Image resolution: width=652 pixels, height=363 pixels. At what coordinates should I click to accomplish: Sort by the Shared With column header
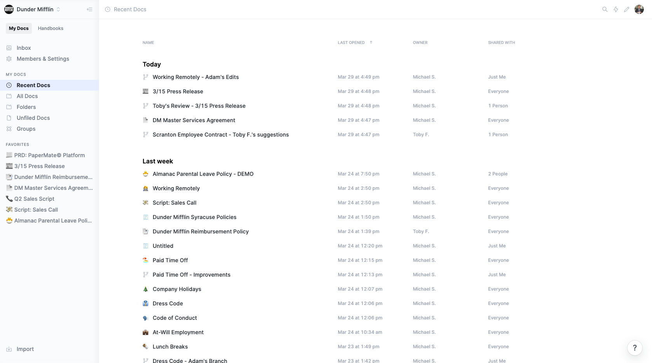502,43
